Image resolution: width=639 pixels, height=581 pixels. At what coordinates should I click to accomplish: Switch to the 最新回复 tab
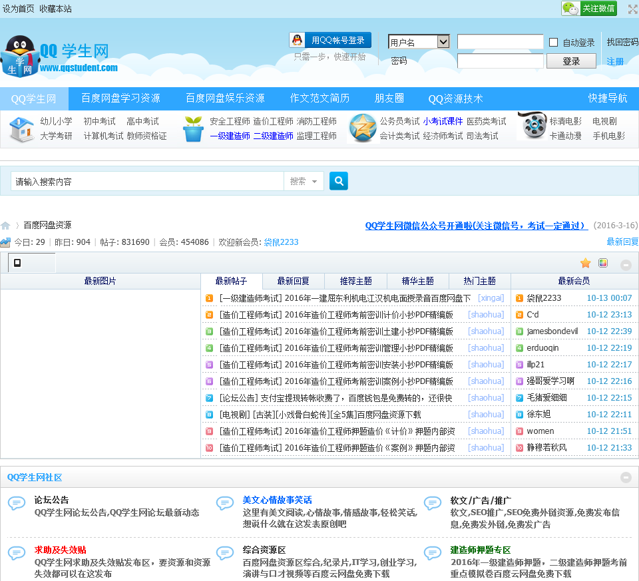click(x=293, y=281)
